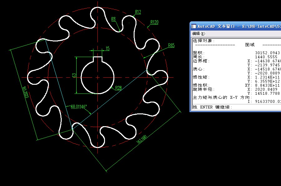Click the 边界框 label in text window
281x186 pixels.
click(201, 61)
